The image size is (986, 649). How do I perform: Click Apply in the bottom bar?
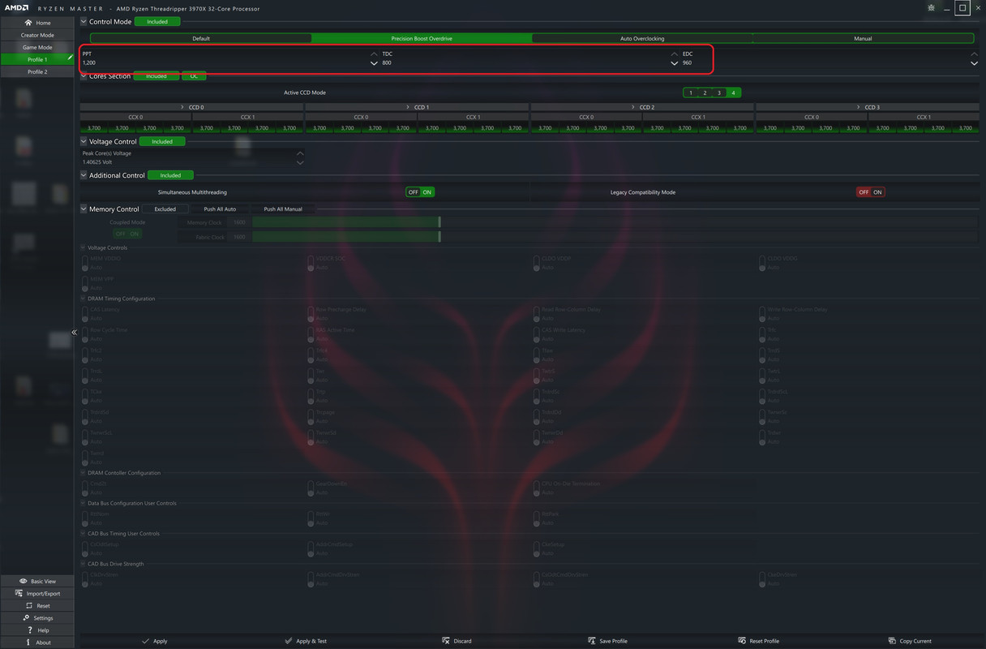pos(154,641)
